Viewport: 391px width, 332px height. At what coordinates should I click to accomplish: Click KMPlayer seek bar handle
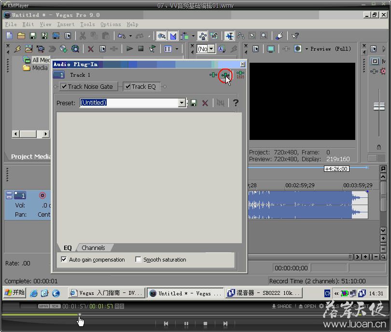[x=80, y=315]
